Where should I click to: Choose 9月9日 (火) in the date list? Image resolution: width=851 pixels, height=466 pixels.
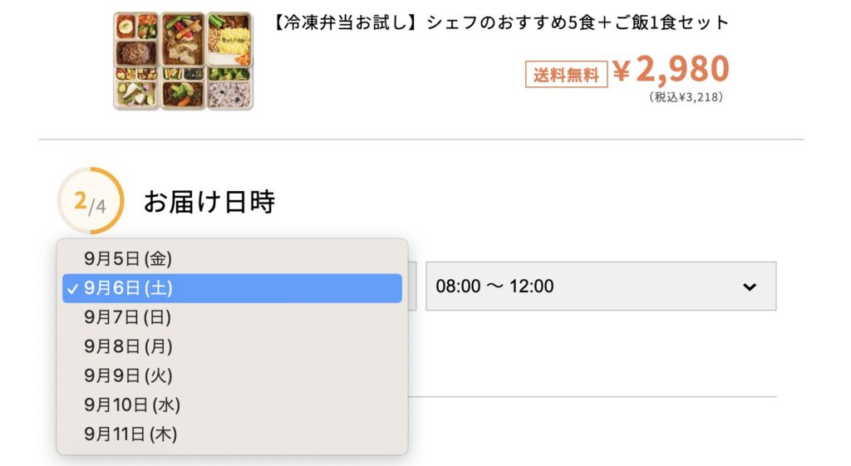127,375
